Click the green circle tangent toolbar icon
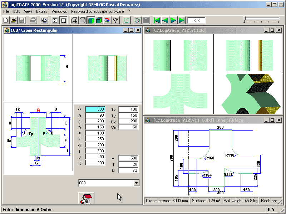The height and width of the screenshot is (214, 286). click(x=138, y=20)
